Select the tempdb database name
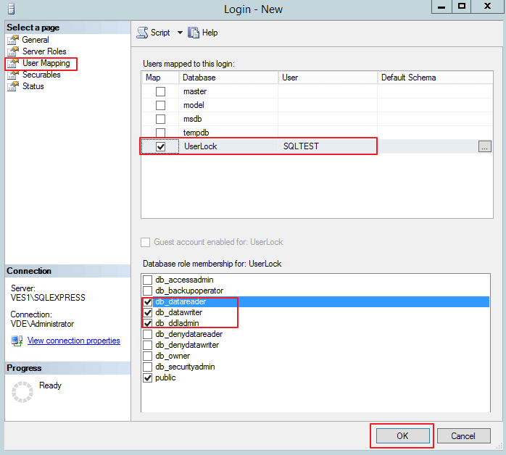Screen dimensions: 506x455 click(196, 133)
